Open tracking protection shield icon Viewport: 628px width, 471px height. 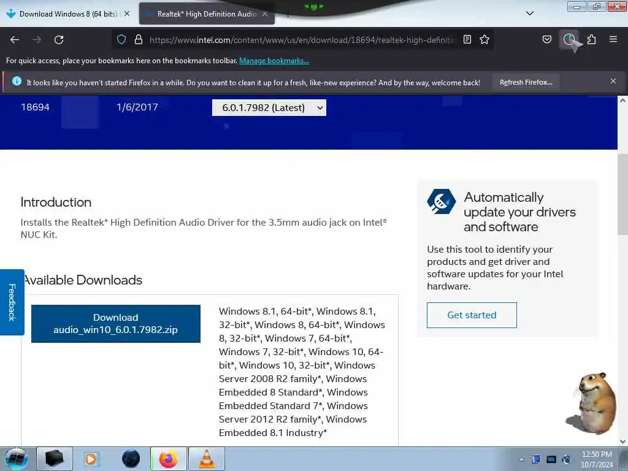coord(121,39)
